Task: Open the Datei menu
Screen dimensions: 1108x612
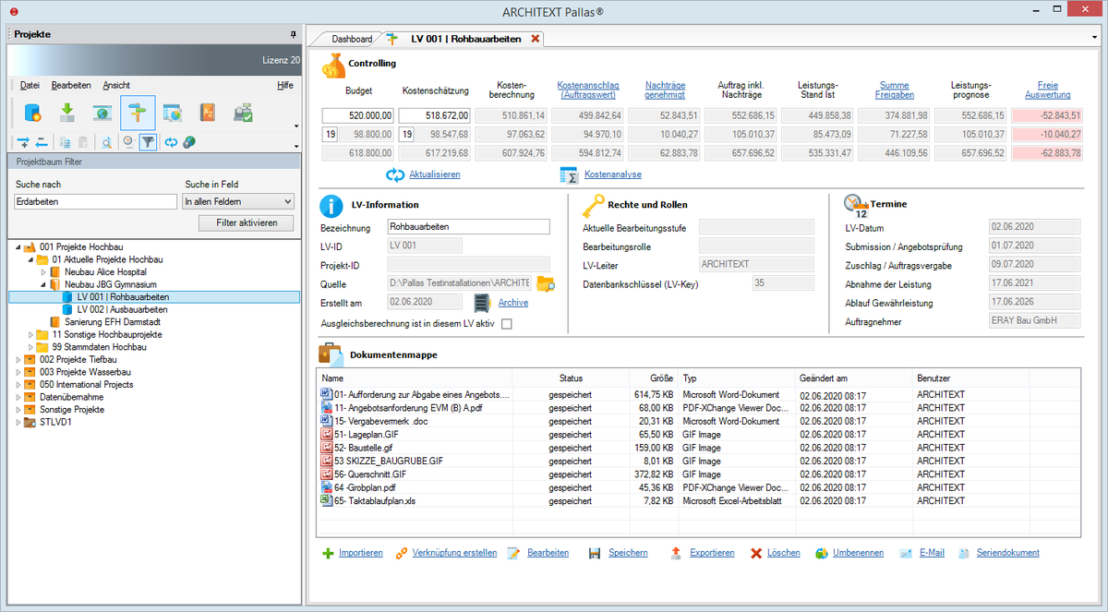Action: click(30, 85)
